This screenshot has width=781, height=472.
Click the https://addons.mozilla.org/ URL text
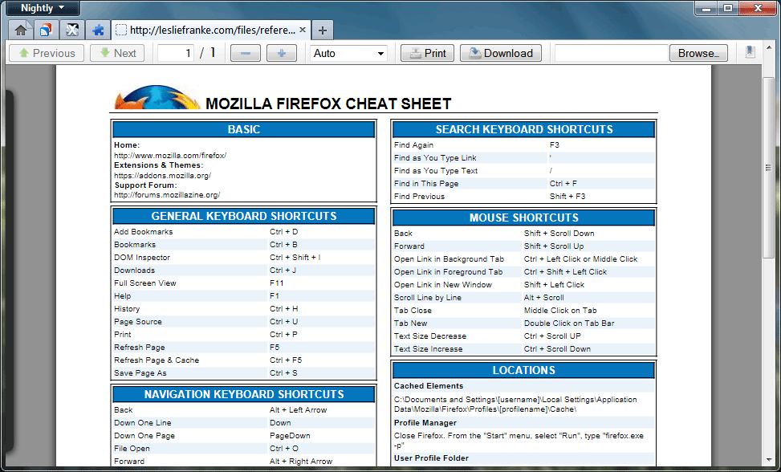point(162,175)
